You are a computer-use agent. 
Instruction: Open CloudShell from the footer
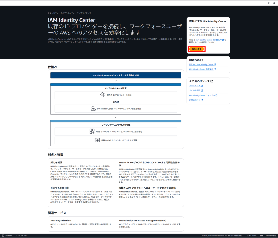pyautogui.click(x=7, y=236)
